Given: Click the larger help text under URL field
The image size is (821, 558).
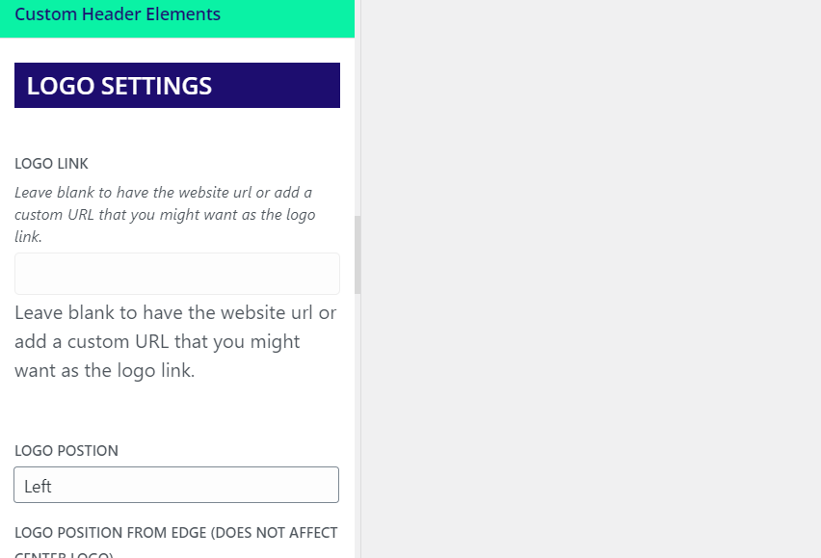Looking at the screenshot, I should (175, 341).
